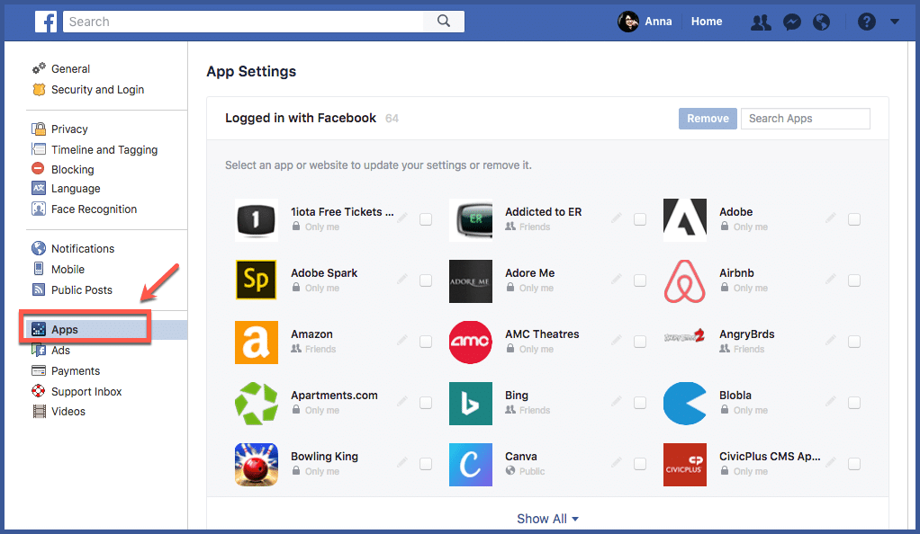Screen dimensions: 920x534
Task: Click the Facebook logo icon
Action: pos(46,22)
